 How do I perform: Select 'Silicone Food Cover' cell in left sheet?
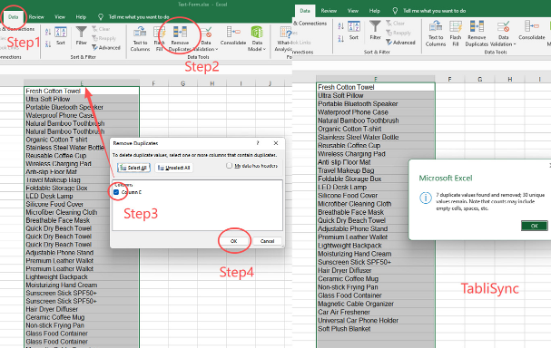pyautogui.click(x=82, y=204)
